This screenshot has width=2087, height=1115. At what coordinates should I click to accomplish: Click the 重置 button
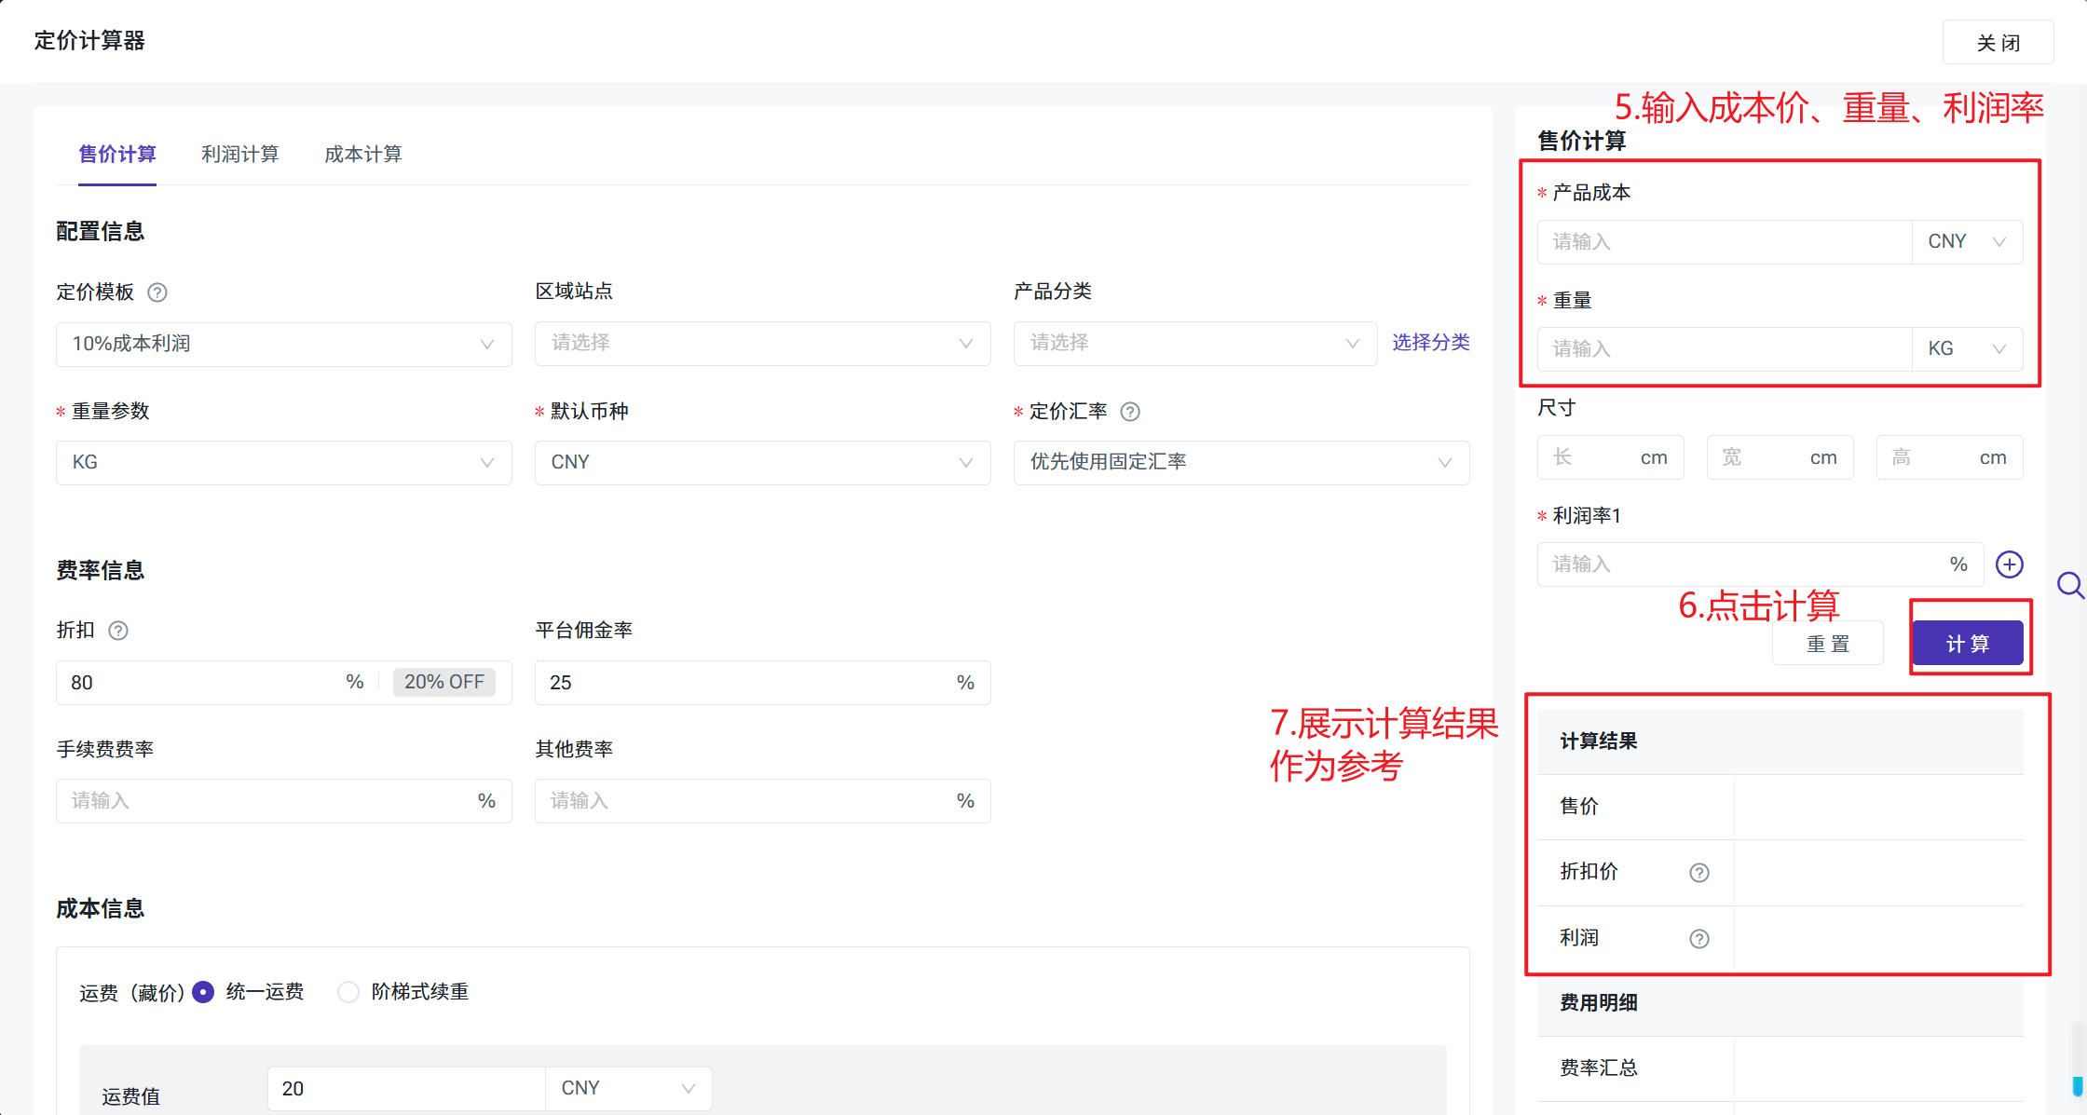1827,644
